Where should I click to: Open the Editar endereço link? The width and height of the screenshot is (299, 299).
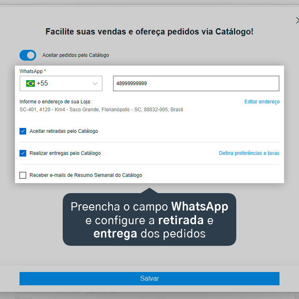click(262, 102)
